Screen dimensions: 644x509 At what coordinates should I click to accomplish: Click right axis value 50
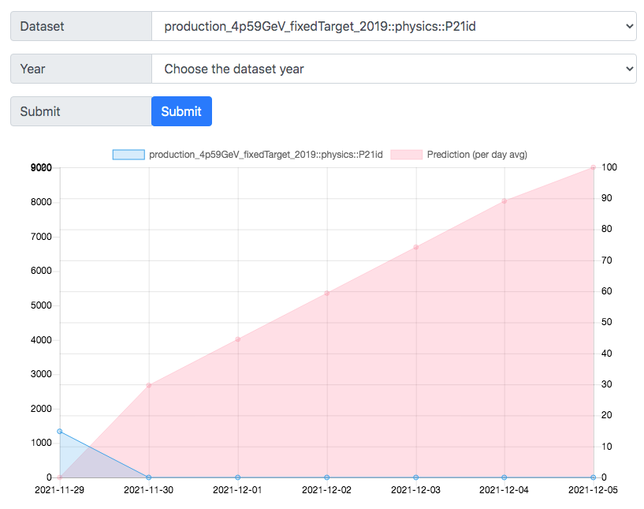[607, 322]
